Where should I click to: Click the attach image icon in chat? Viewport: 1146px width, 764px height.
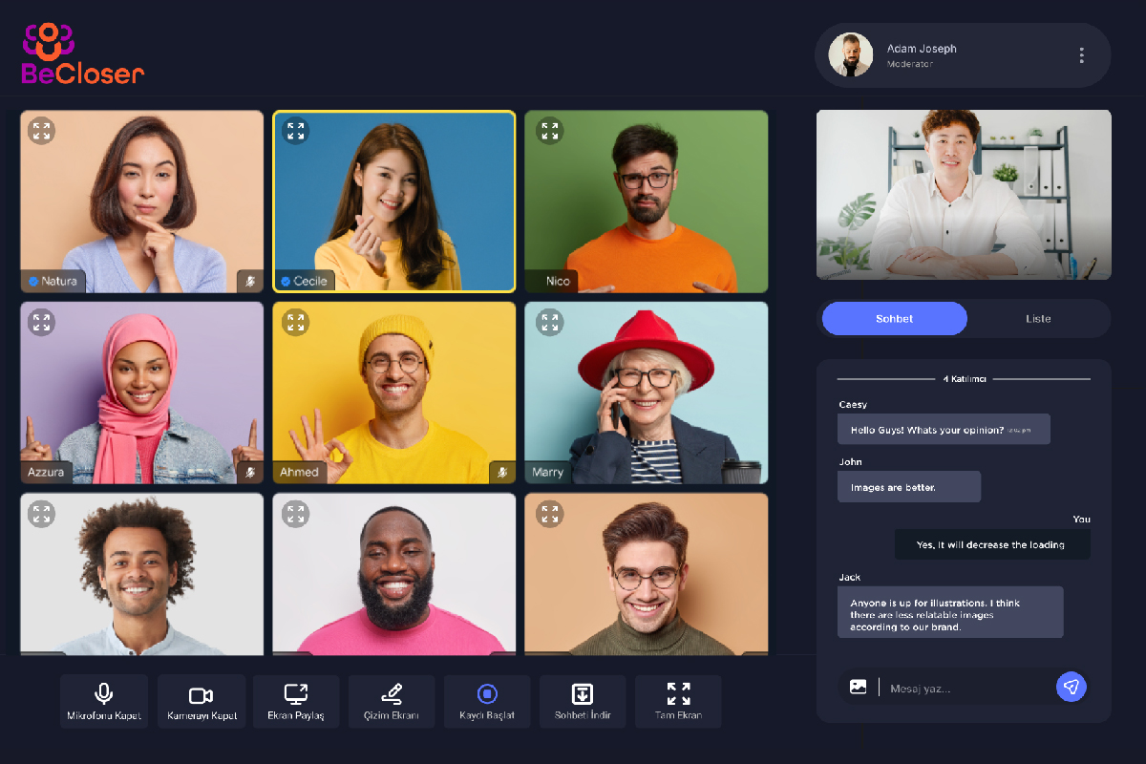pos(858,687)
